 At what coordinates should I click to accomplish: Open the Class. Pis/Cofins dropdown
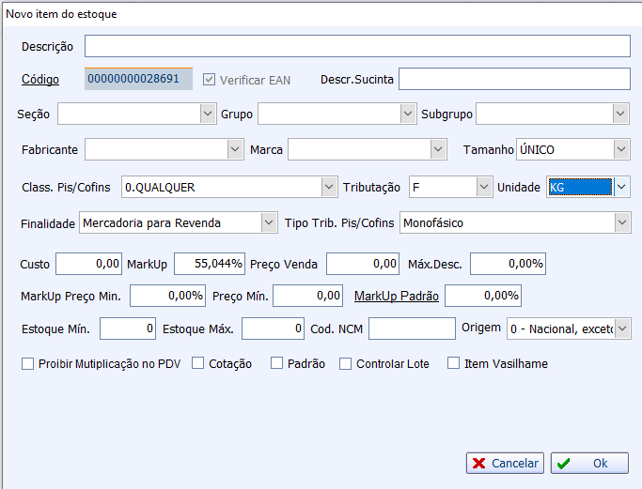click(x=328, y=187)
